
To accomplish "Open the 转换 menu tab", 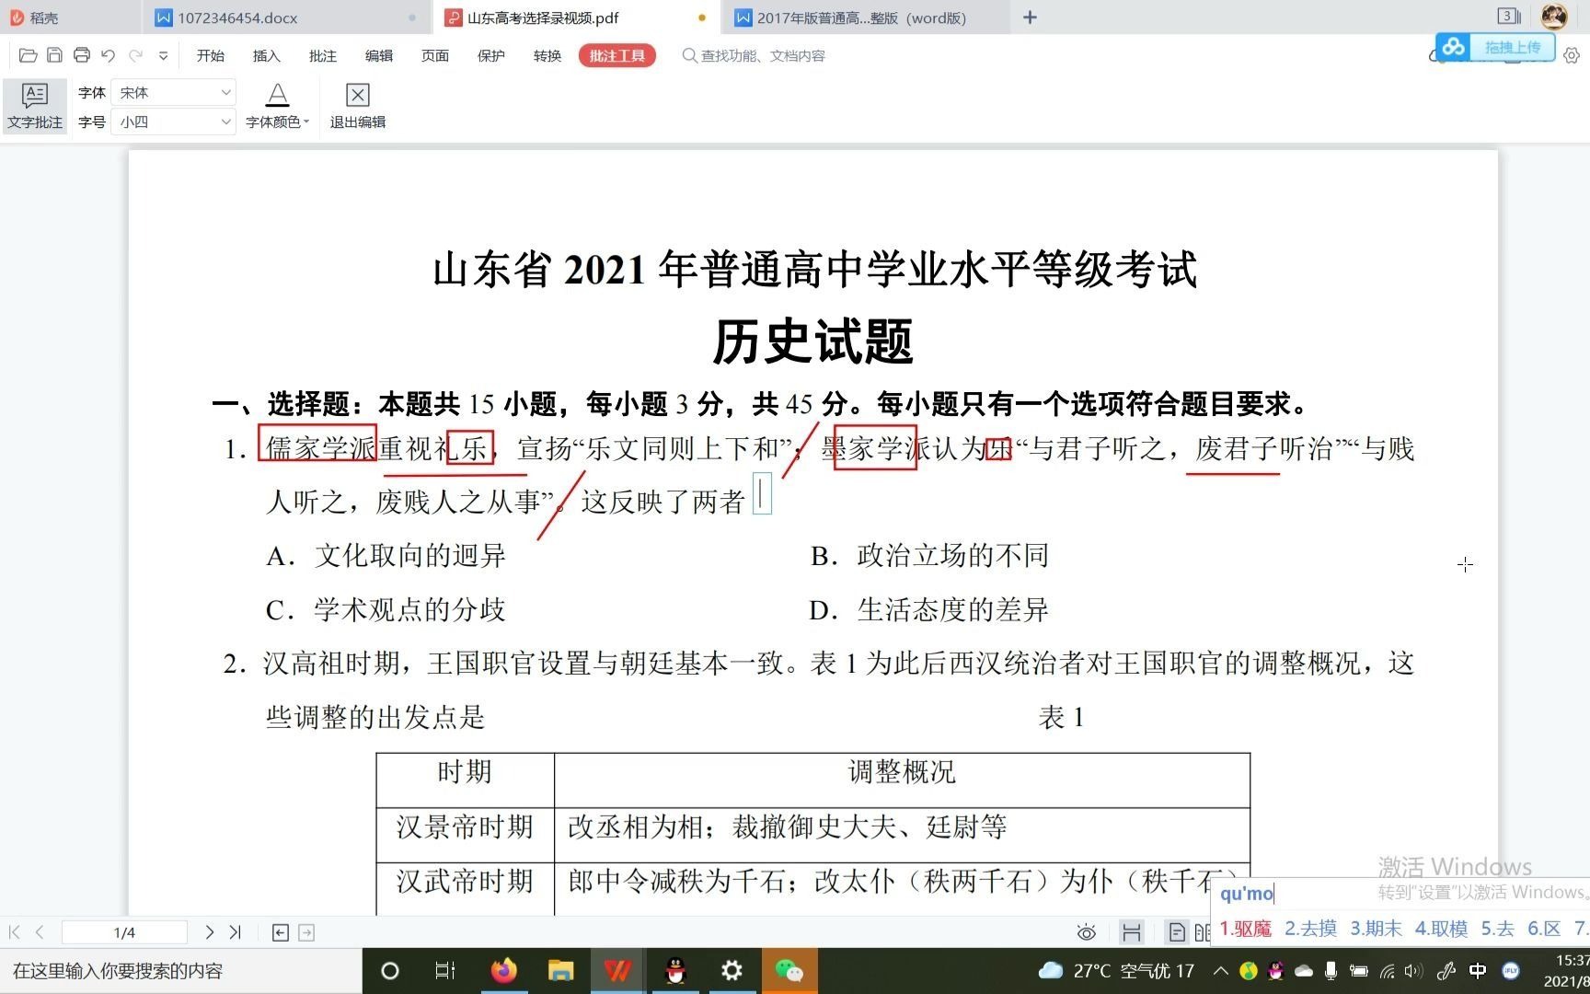I will tap(547, 56).
